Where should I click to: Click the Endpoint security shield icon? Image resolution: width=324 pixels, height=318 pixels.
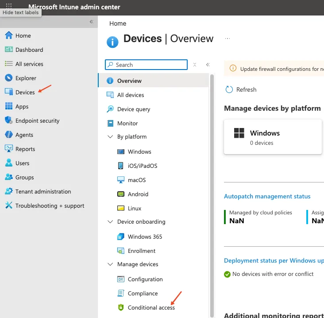point(9,120)
